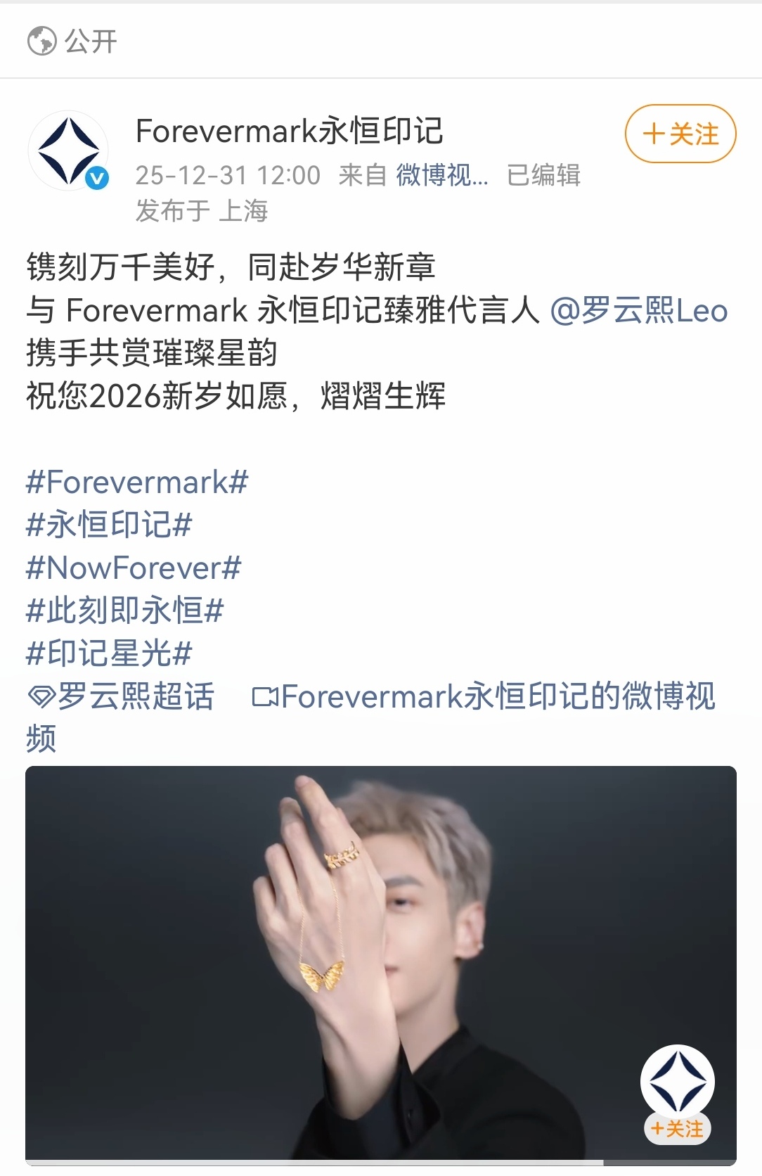The width and height of the screenshot is (762, 1176).
Task: Tap the small +关注 badge on the video
Action: coord(678,1129)
